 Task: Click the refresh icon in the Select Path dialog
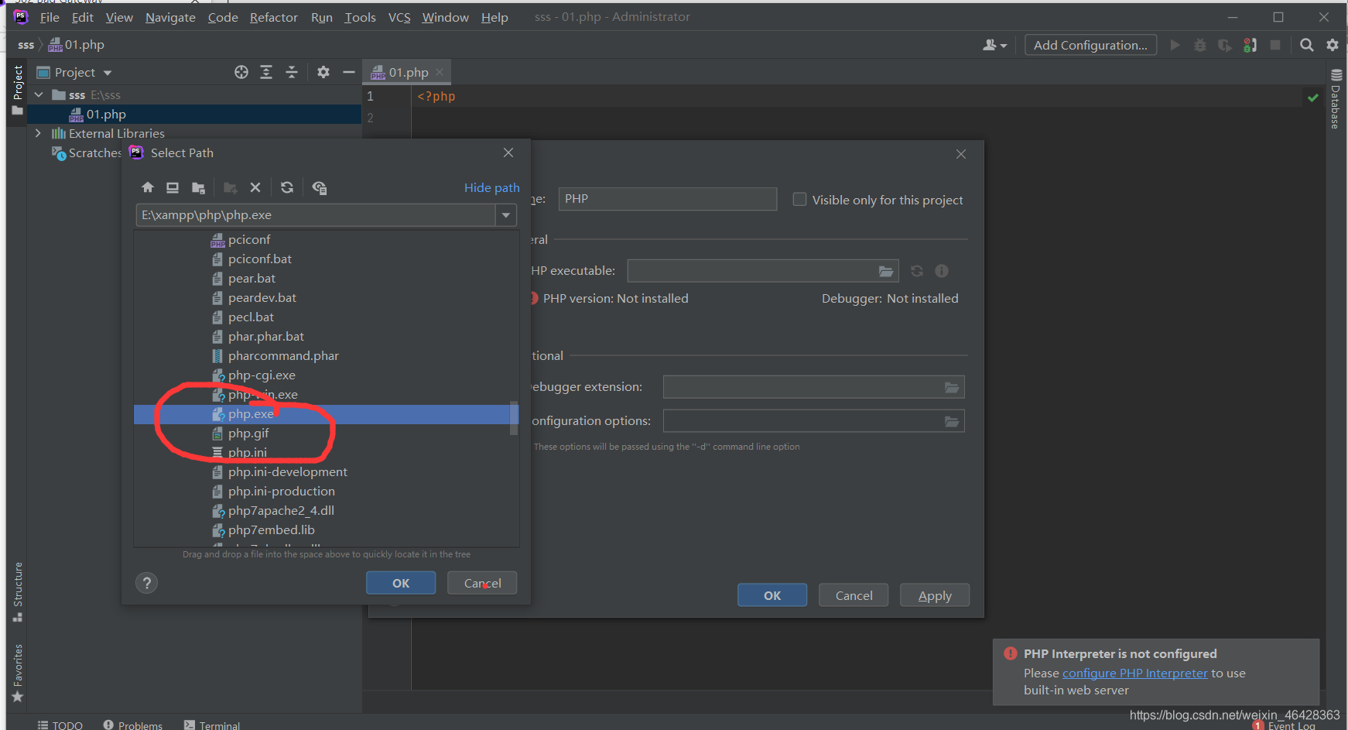287,187
